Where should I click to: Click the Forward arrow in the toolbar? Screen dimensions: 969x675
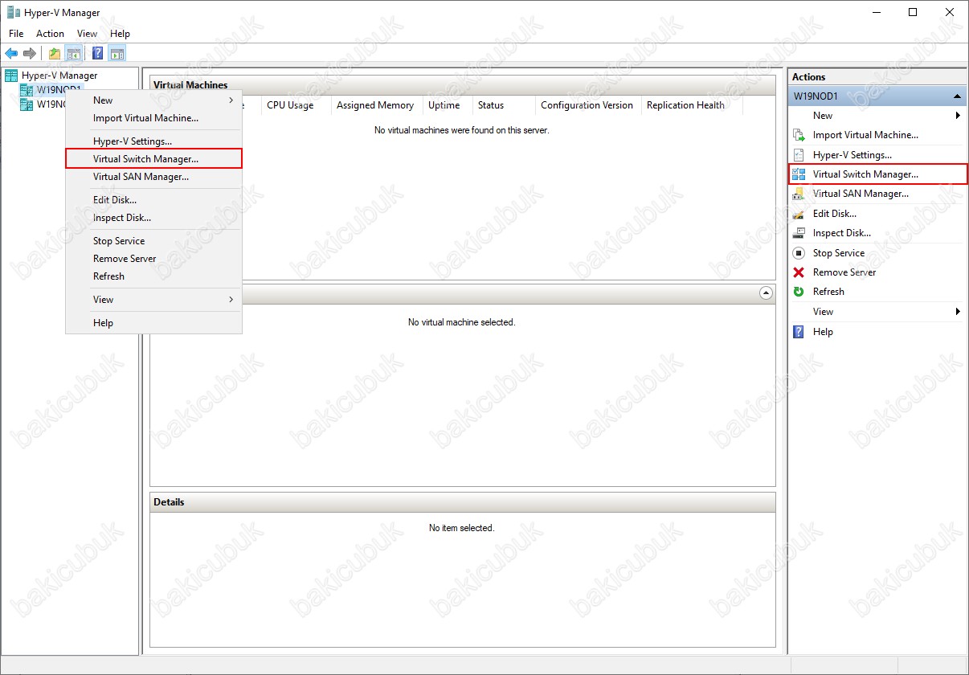pos(30,54)
